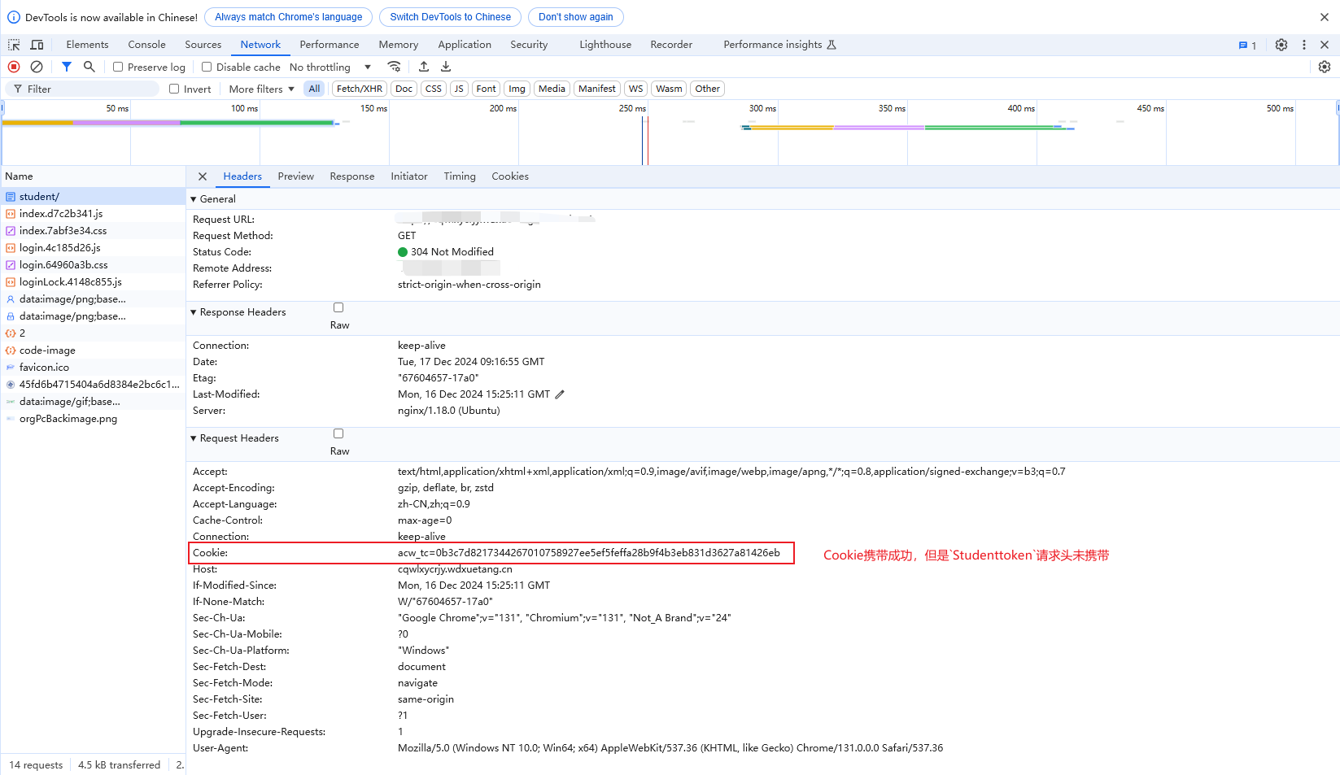The image size is (1340, 775).
Task: Select the inspect element picker icon
Action: [14, 45]
